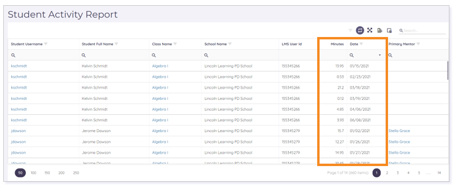457x186 pixels.
Task: Click the minutes value 21.2
Action: tap(340, 87)
